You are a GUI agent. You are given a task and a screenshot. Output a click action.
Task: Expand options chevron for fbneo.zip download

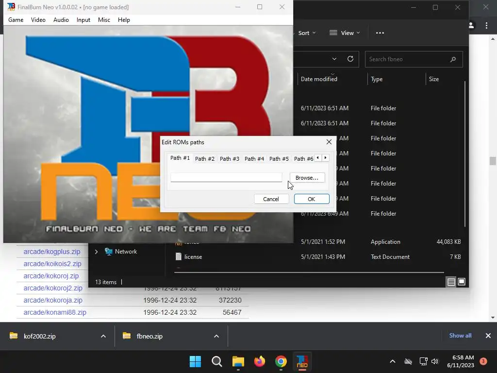click(x=216, y=336)
